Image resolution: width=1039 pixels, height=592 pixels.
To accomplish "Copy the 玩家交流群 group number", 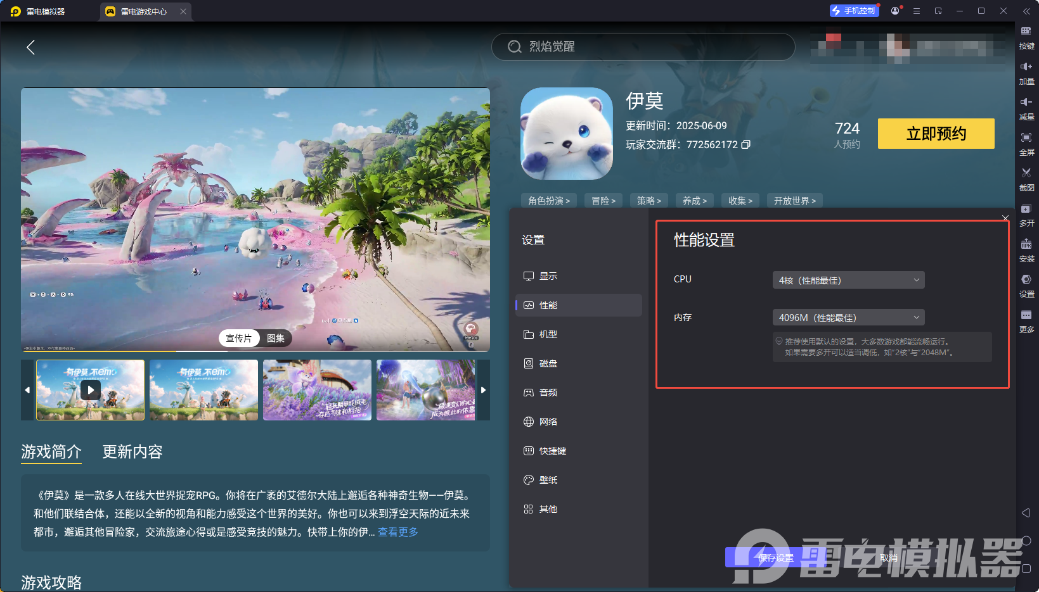I will coord(746,144).
